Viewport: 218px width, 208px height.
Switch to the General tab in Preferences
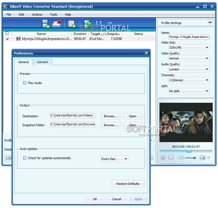23,62
